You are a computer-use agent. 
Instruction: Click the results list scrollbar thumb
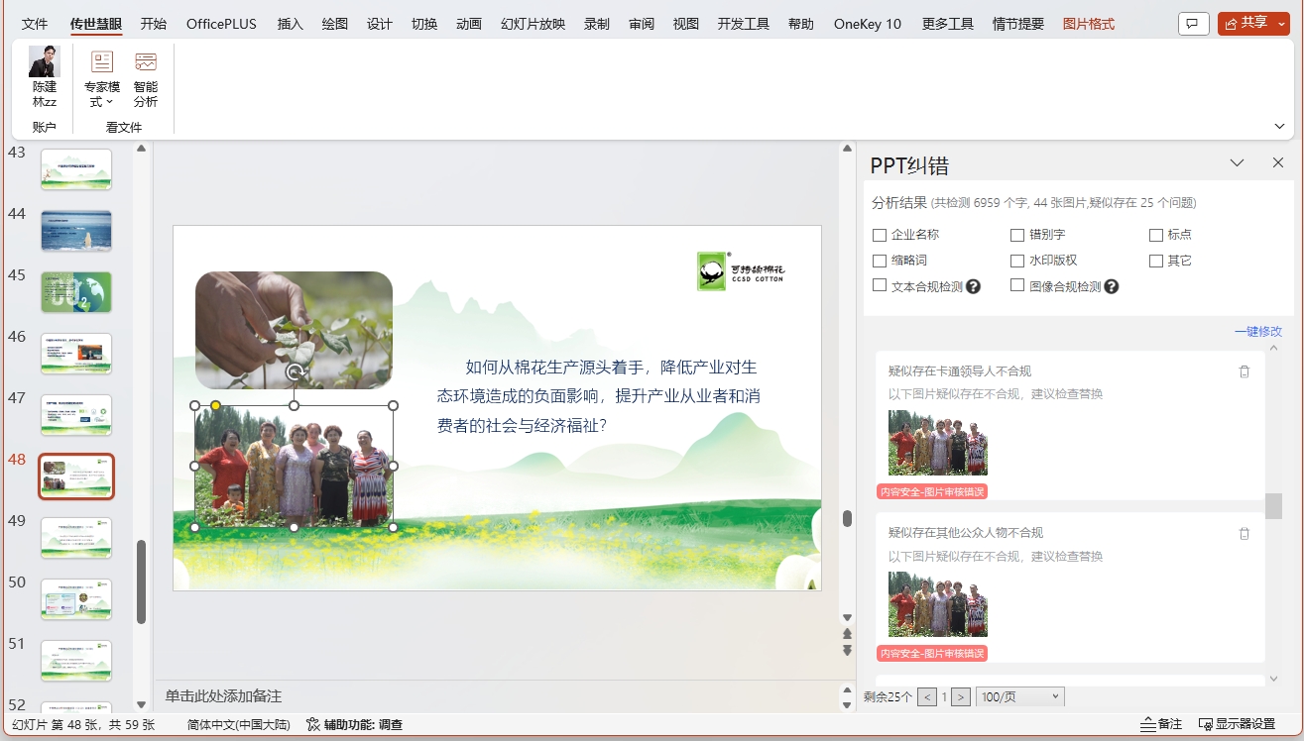point(1273,506)
